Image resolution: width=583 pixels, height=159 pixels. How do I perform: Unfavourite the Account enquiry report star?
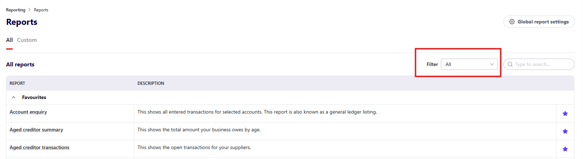(x=565, y=114)
